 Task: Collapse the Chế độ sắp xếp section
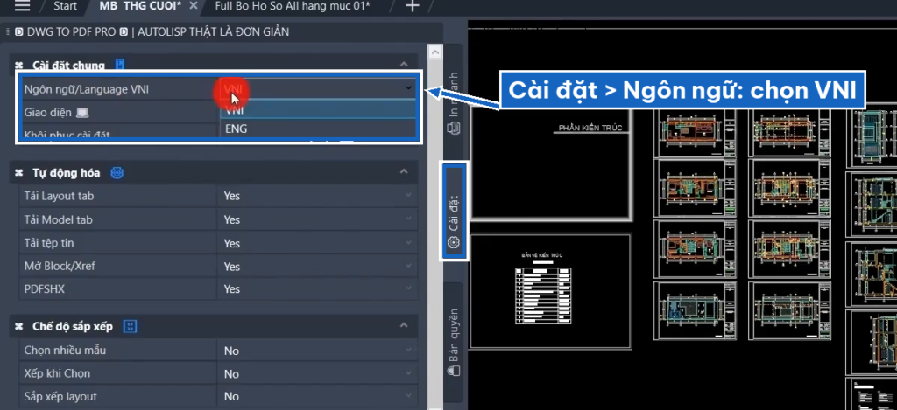[x=404, y=325]
